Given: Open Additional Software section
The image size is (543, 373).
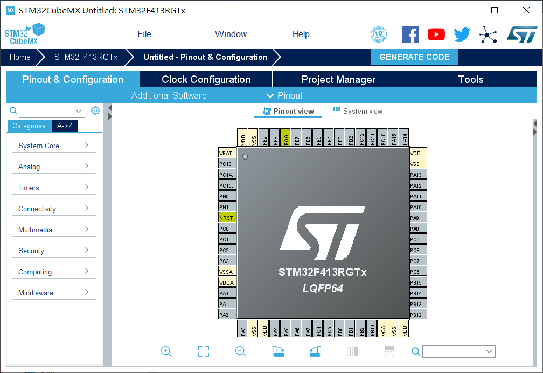Looking at the screenshot, I should point(169,96).
